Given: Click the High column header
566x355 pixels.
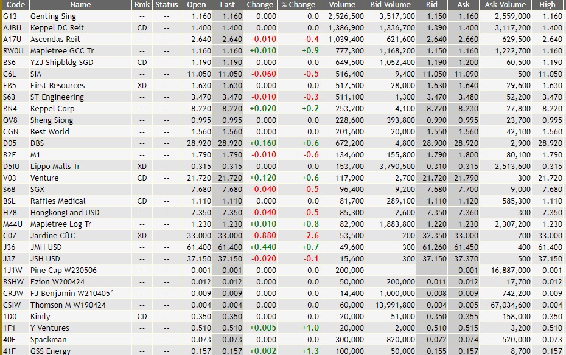Looking at the screenshot, I should [x=547, y=5].
